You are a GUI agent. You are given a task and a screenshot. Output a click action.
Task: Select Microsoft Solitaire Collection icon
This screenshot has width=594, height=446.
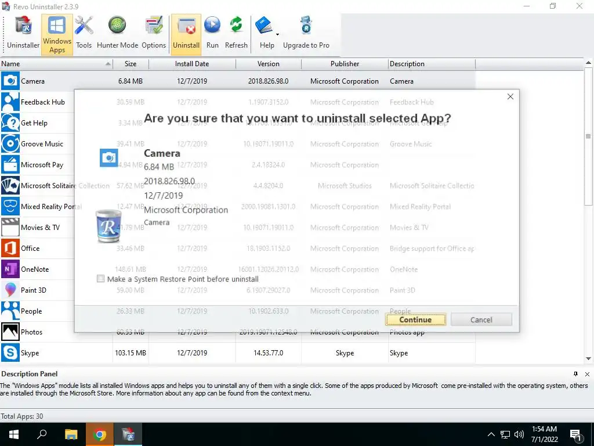[x=10, y=185]
